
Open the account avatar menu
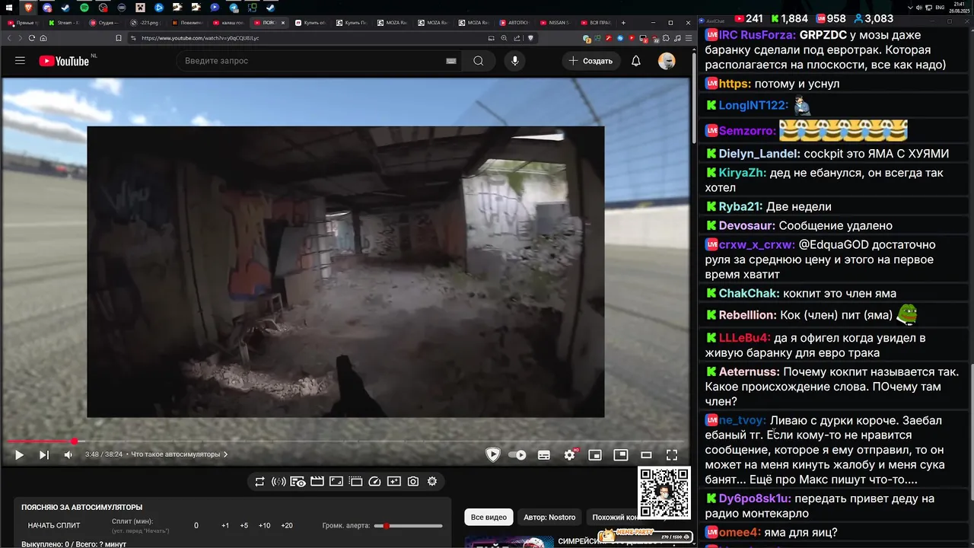667,61
